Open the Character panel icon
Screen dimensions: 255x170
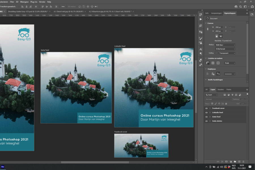click(x=201, y=49)
